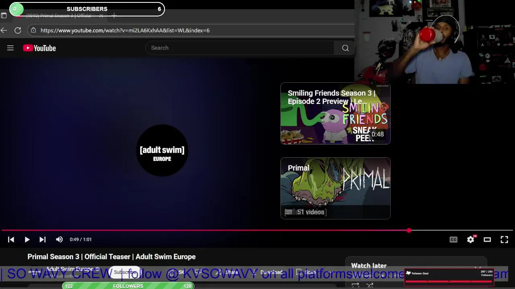515x289 pixels.
Task: Subscribe to Adult Swim Europe channel
Action: [x=125, y=272]
